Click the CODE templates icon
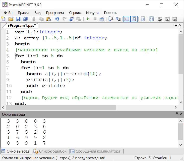 [x=151, y=19]
